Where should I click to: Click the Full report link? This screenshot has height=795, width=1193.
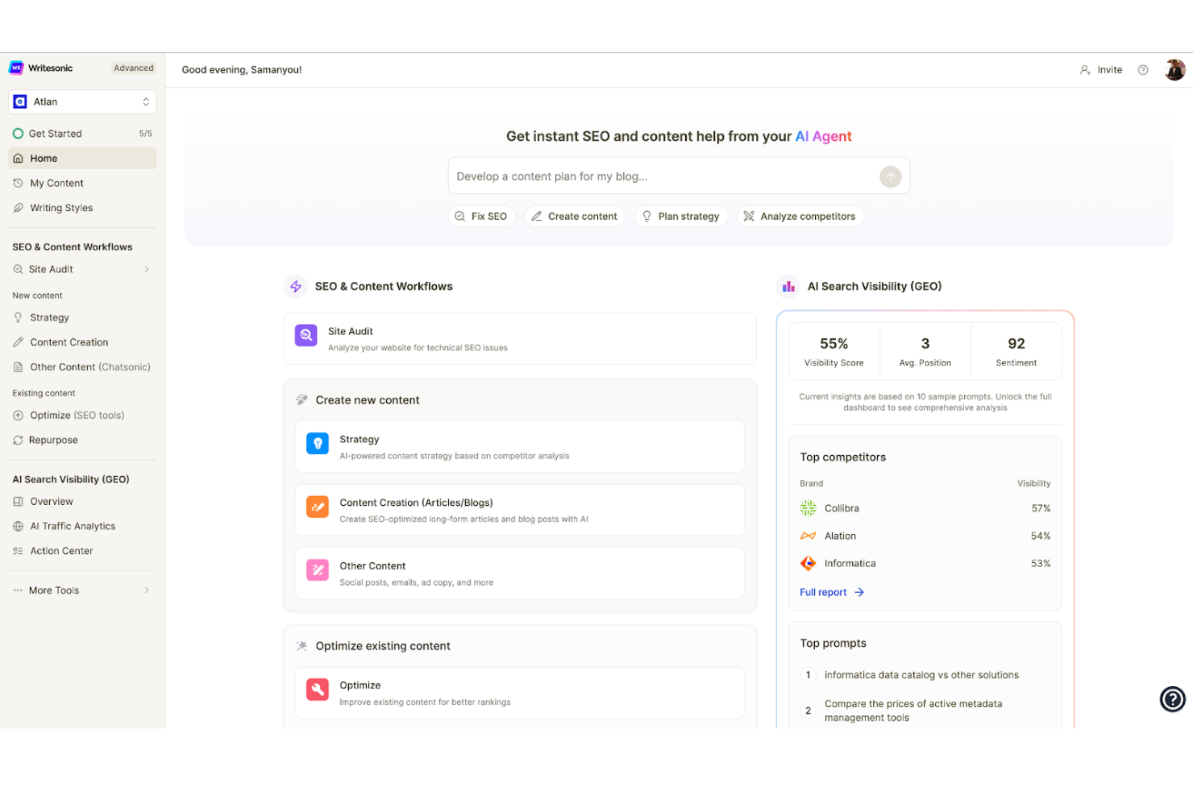point(832,592)
